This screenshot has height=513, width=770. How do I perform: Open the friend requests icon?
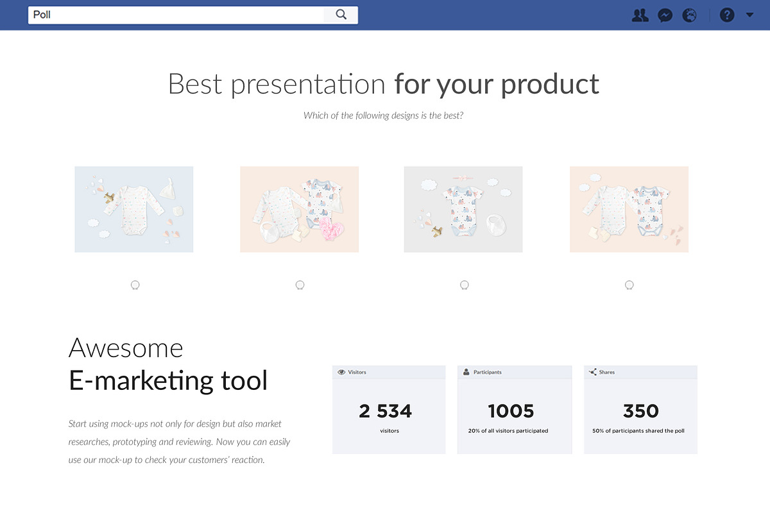pyautogui.click(x=640, y=15)
